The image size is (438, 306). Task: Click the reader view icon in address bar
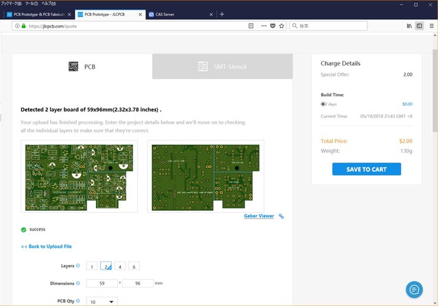(x=251, y=26)
